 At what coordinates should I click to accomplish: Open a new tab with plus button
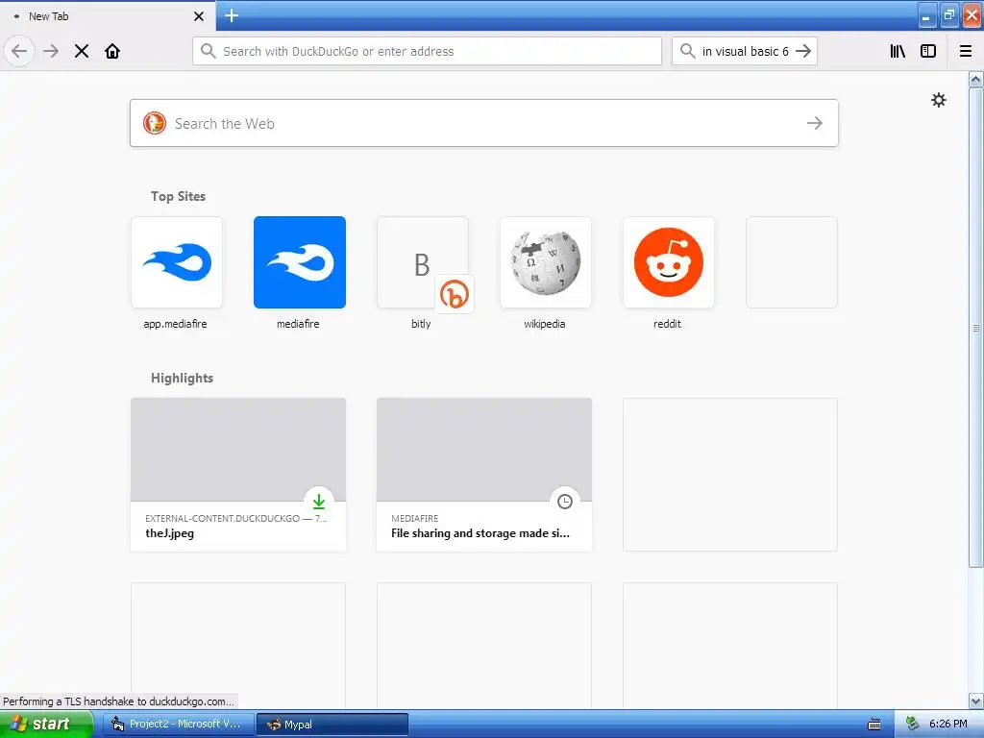pos(232,15)
